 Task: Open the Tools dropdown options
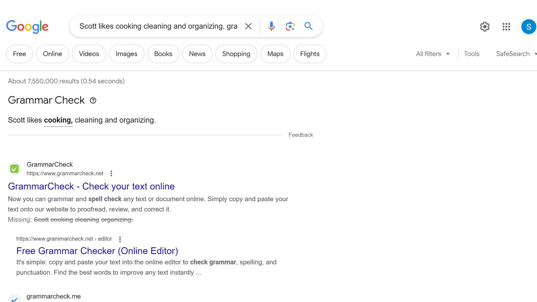click(472, 53)
